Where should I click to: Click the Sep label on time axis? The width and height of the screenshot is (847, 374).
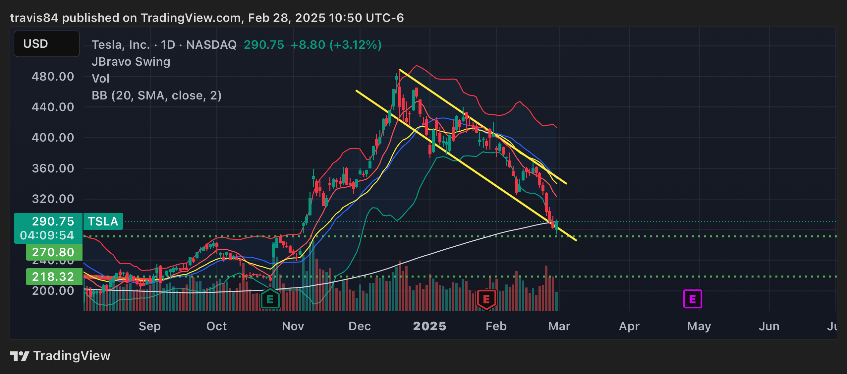(x=150, y=326)
